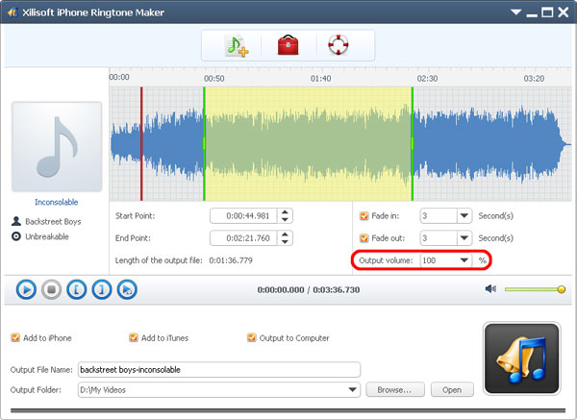
Task: Toggle the Output to Computer checkbox
Action: coord(252,337)
